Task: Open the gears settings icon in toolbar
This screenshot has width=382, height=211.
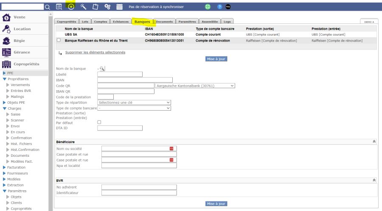Action: click(107, 7)
